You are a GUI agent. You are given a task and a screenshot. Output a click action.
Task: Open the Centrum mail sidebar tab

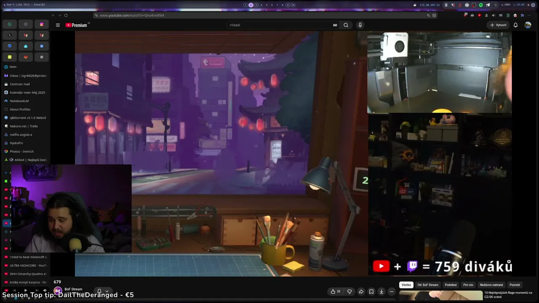pyautogui.click(x=26, y=84)
